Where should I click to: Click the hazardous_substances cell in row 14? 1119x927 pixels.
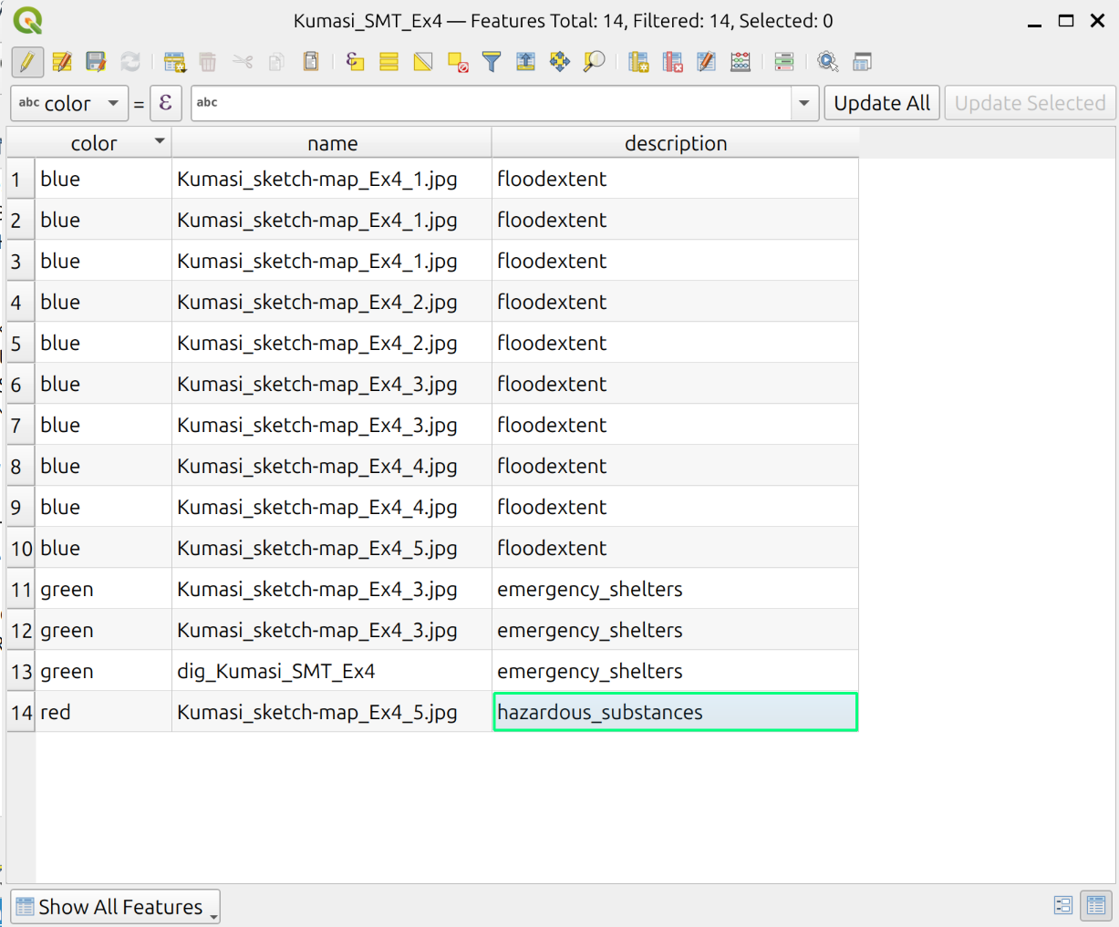point(675,712)
